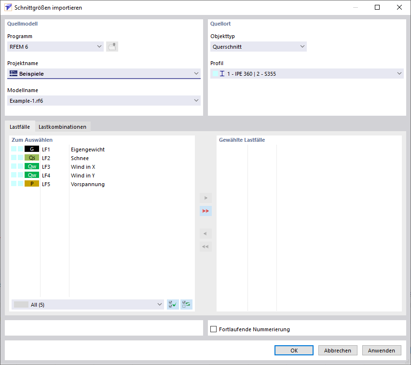Remove all chosen load cases double arrow
411x365 pixels.
point(205,246)
